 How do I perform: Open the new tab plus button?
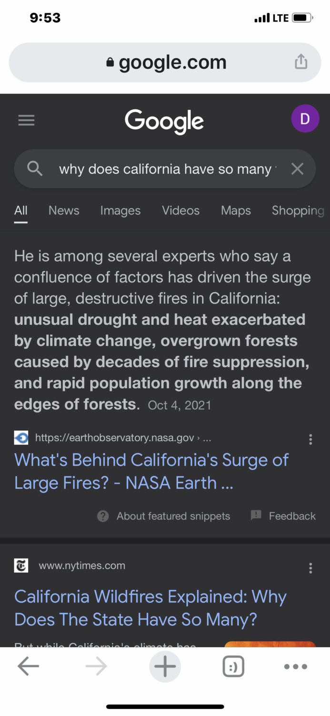(x=165, y=666)
